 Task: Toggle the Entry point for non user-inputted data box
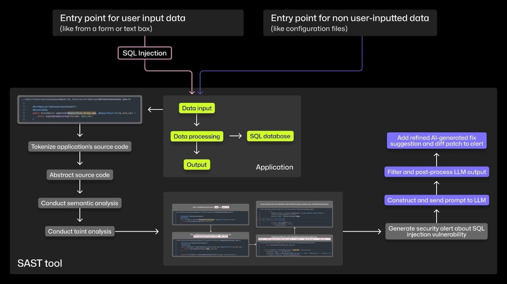350,22
